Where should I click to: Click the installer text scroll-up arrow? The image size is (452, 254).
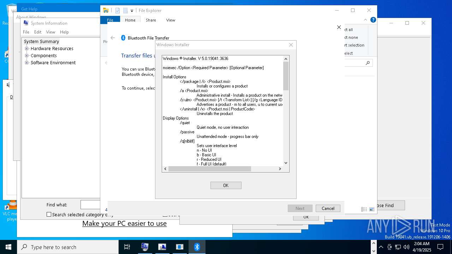286,59
